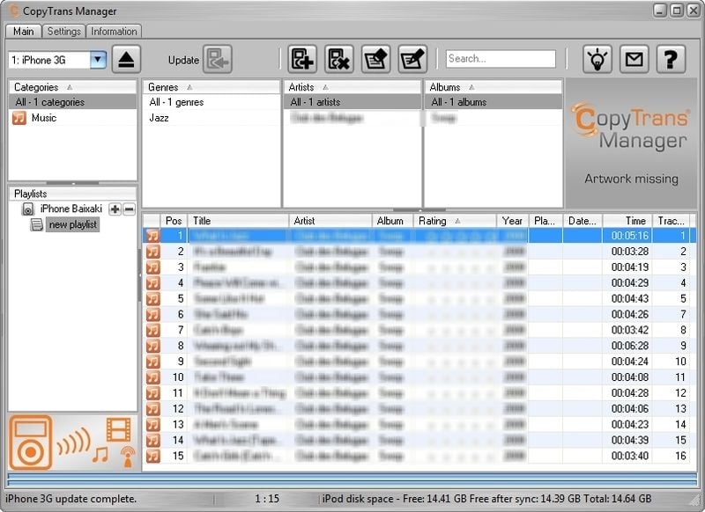Click the iPod disk space status text
Viewport: 705px width, 512px height.
pyautogui.click(x=486, y=499)
